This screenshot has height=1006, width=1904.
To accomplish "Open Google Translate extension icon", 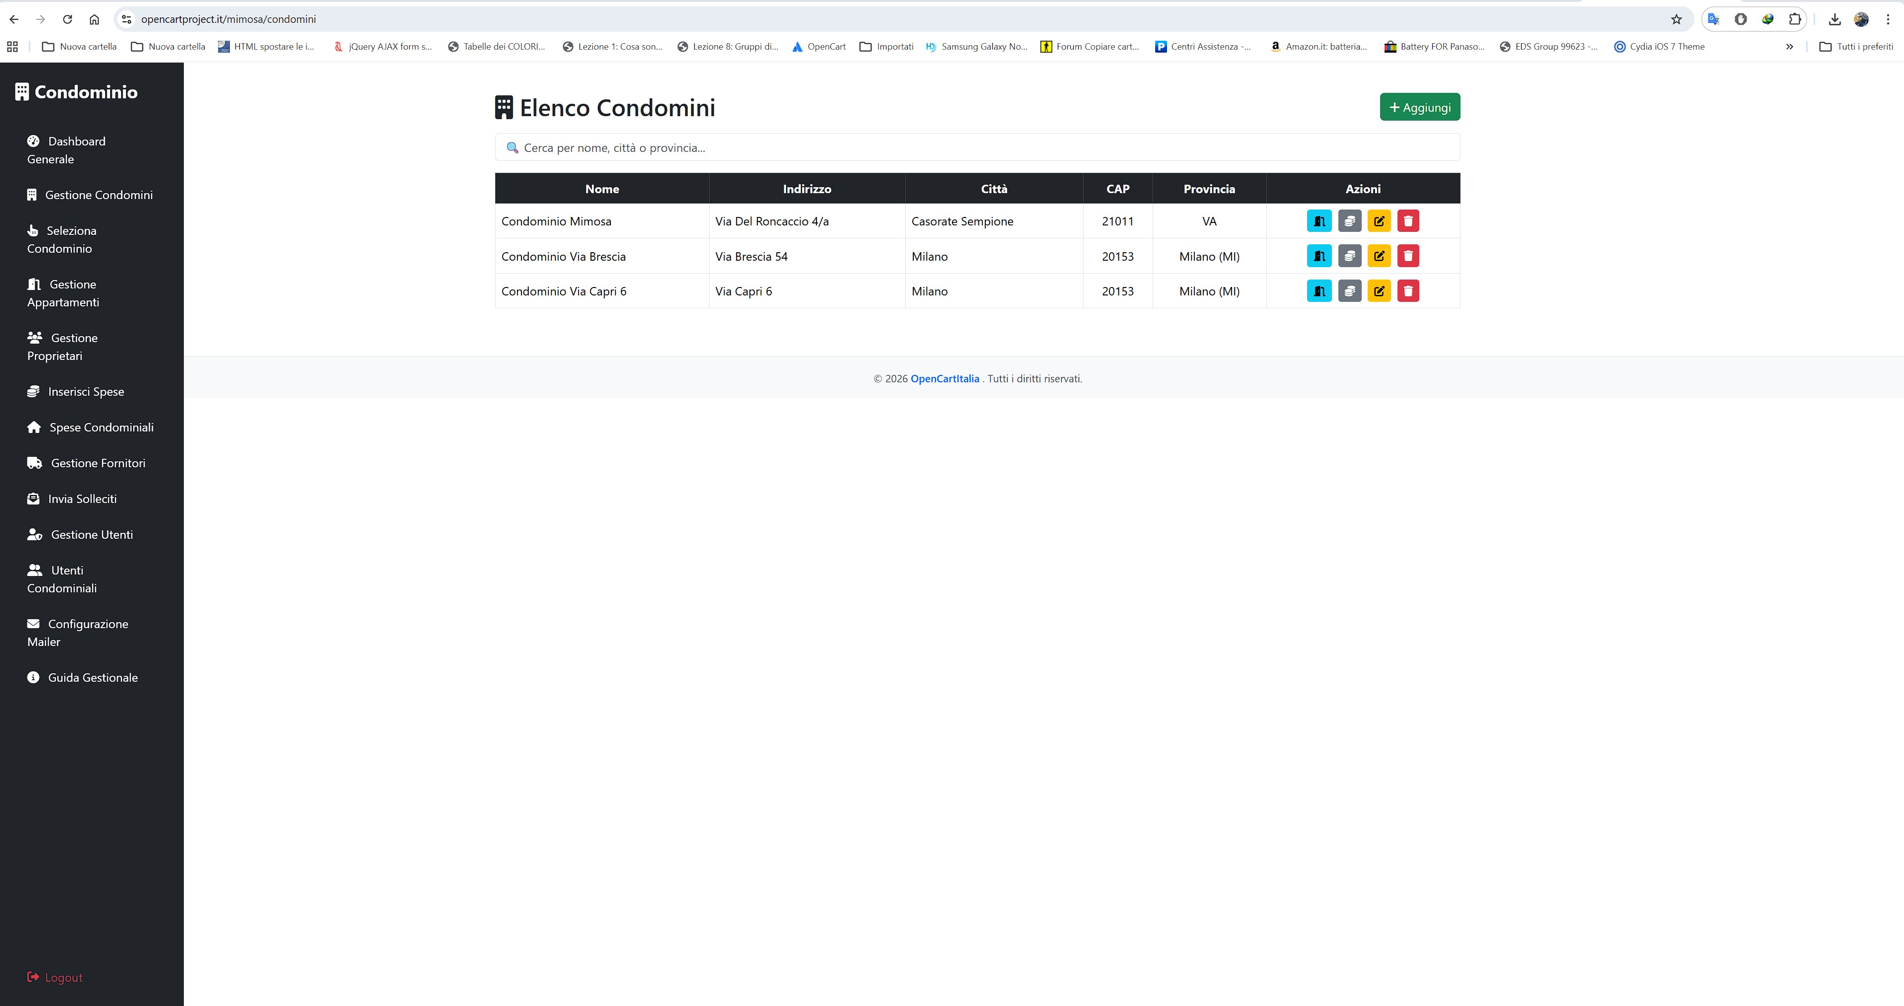I will (x=1713, y=19).
